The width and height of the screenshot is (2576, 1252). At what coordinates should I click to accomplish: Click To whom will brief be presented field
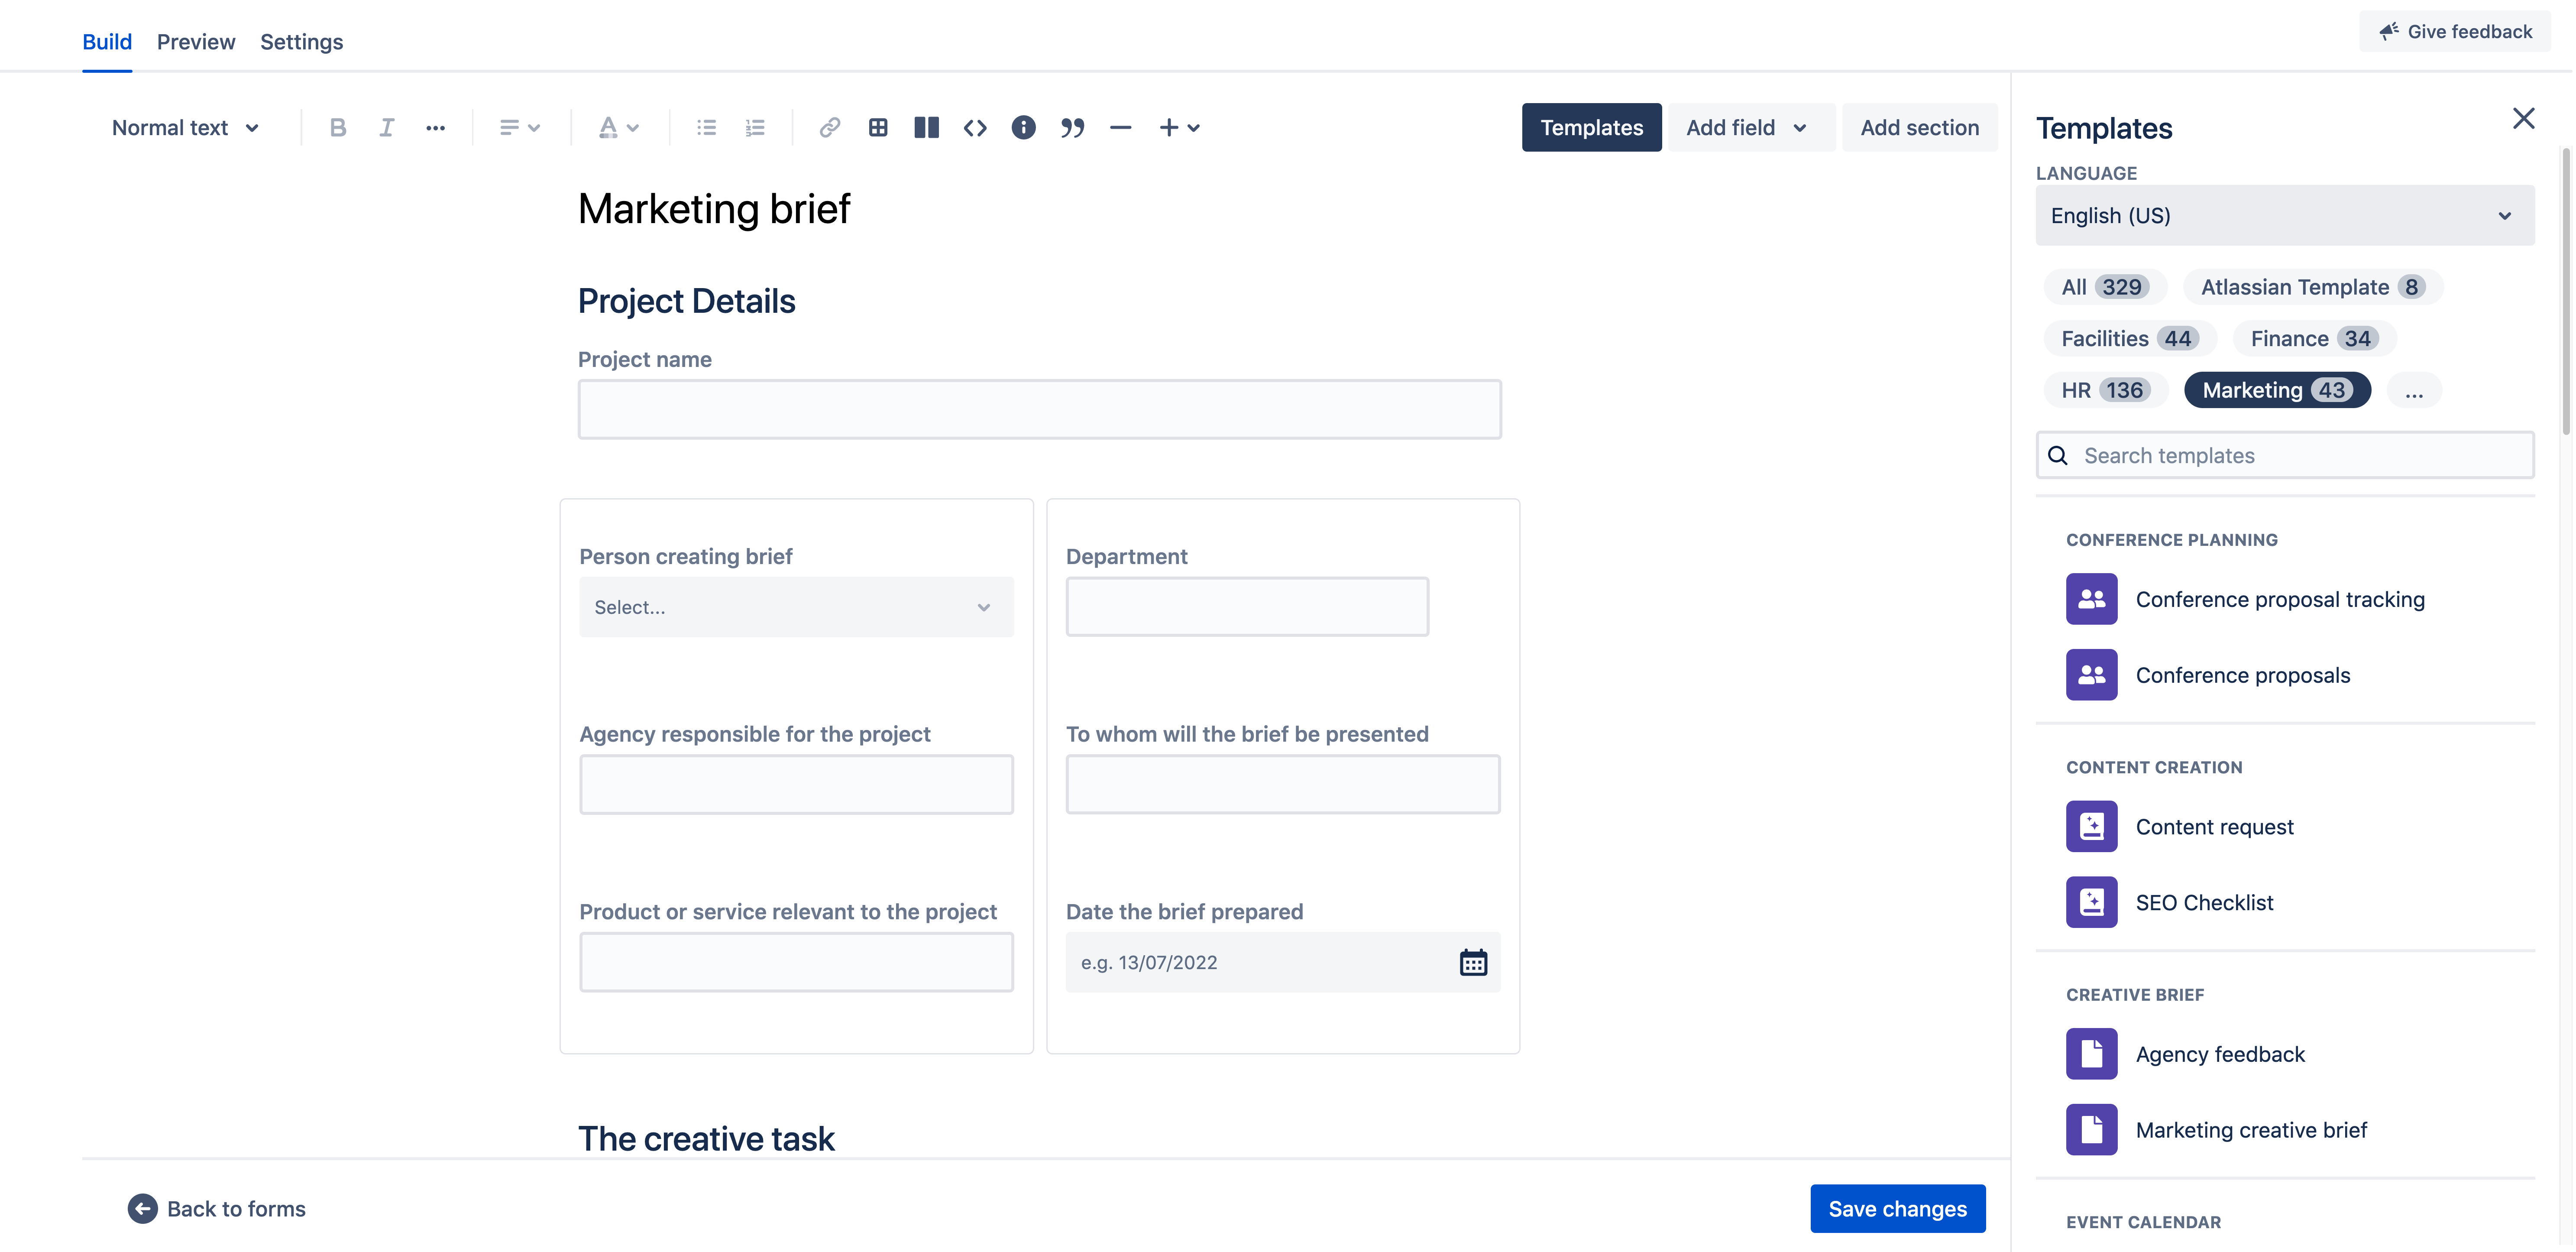pos(1283,784)
